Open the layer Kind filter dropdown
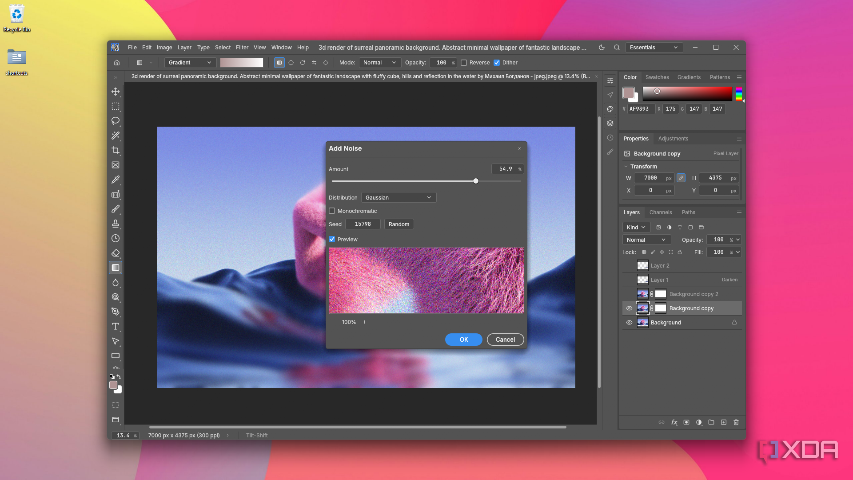This screenshot has width=853, height=480. 636,227
